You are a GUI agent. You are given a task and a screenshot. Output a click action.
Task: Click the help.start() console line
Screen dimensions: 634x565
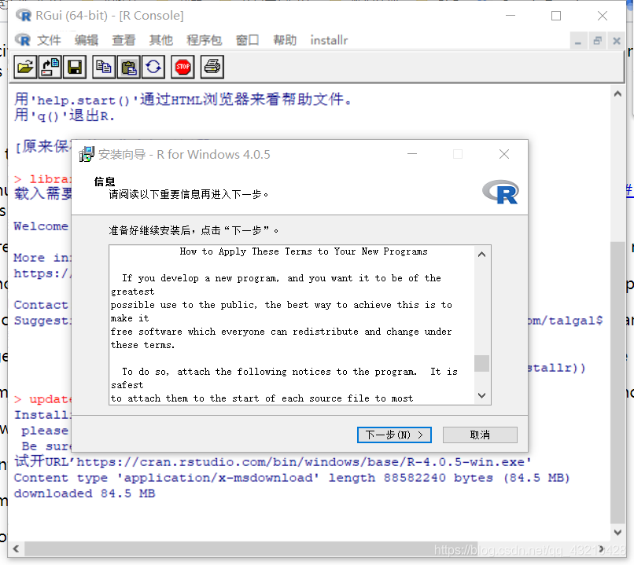(x=182, y=99)
